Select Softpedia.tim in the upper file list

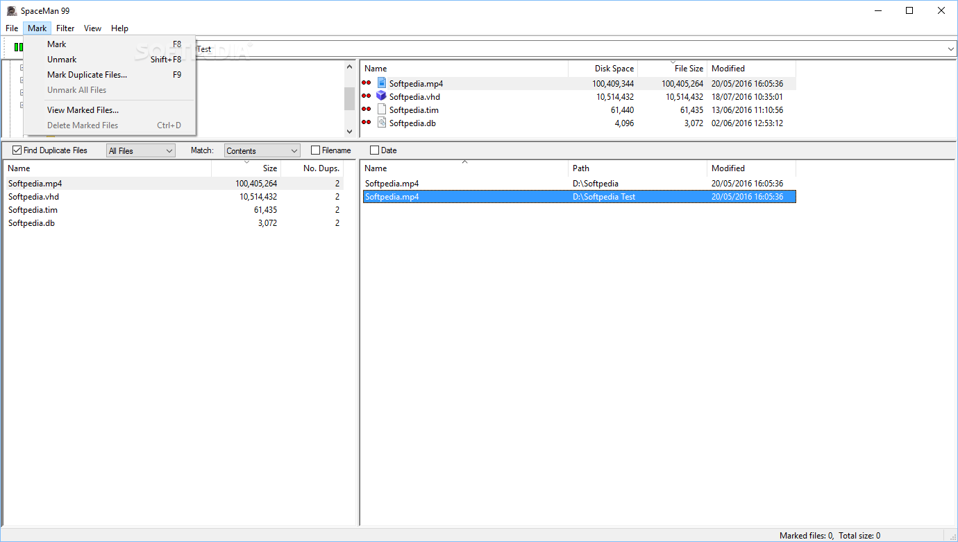pyautogui.click(x=414, y=110)
